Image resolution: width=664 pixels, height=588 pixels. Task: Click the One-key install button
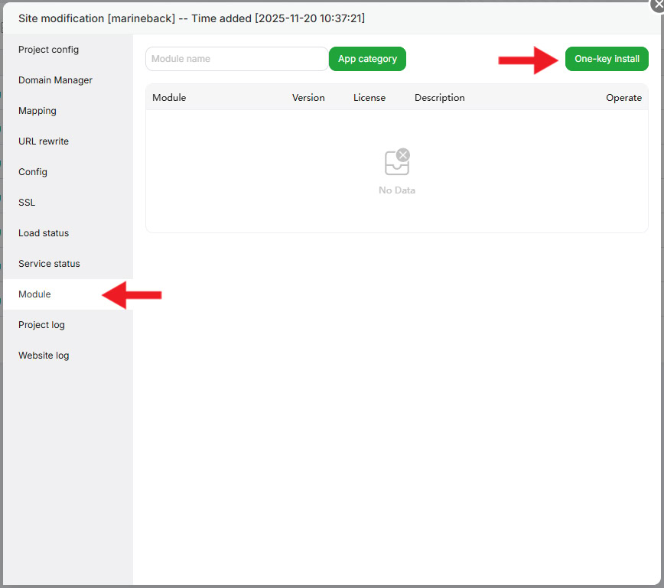607,58
